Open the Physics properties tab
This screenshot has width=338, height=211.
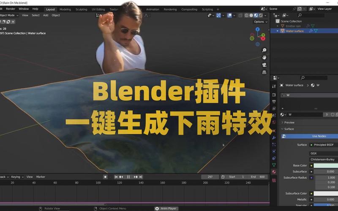[x=274, y=151]
